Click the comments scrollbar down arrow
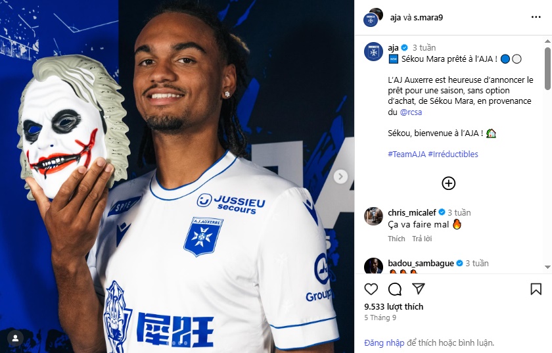This screenshot has width=552, height=353. pos(547,267)
